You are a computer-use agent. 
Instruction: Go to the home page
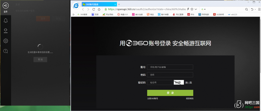coord(99,9)
